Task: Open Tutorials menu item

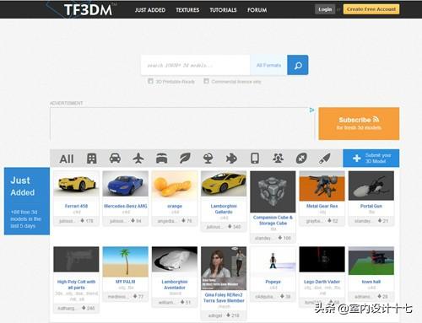Action: pyautogui.click(x=223, y=10)
